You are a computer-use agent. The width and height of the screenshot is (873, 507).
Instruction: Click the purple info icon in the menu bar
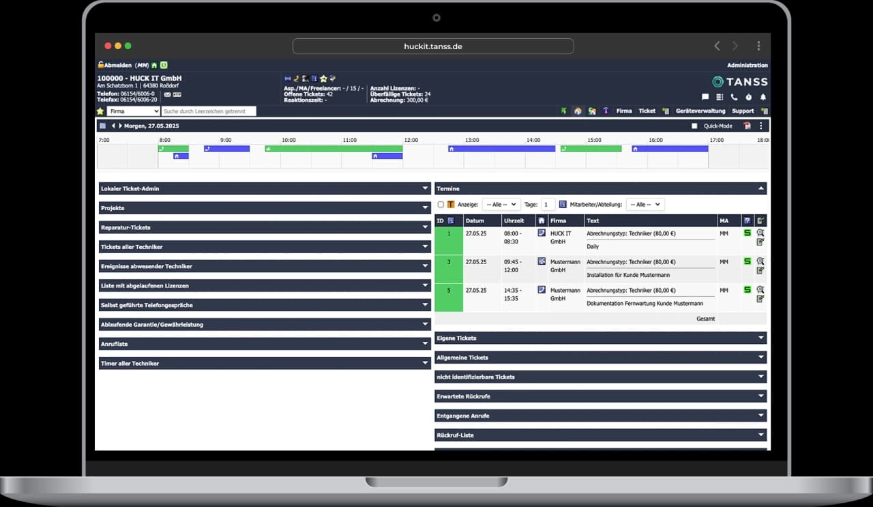[605, 111]
